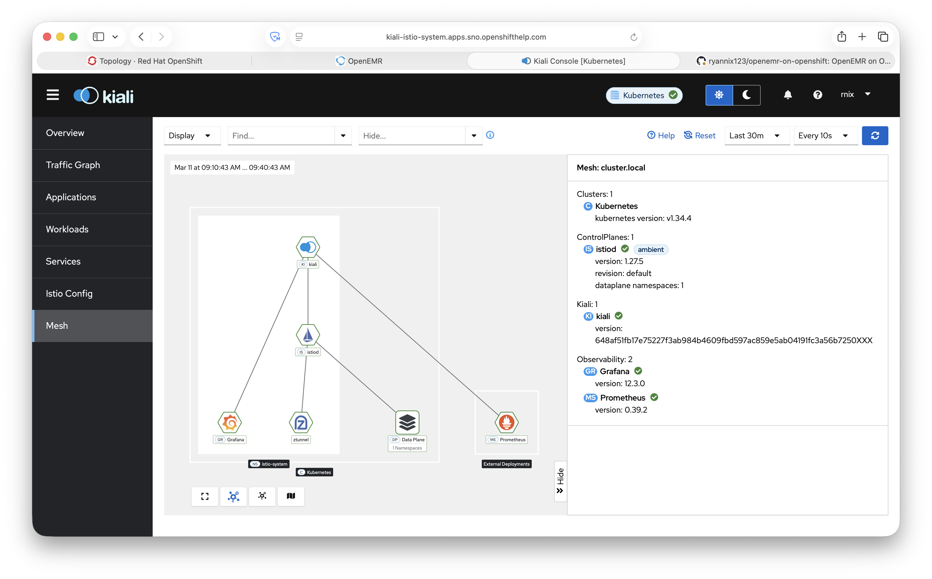Screen dimensions: 932x579
Task: Select the Grafana hexagon node
Action: click(230, 422)
